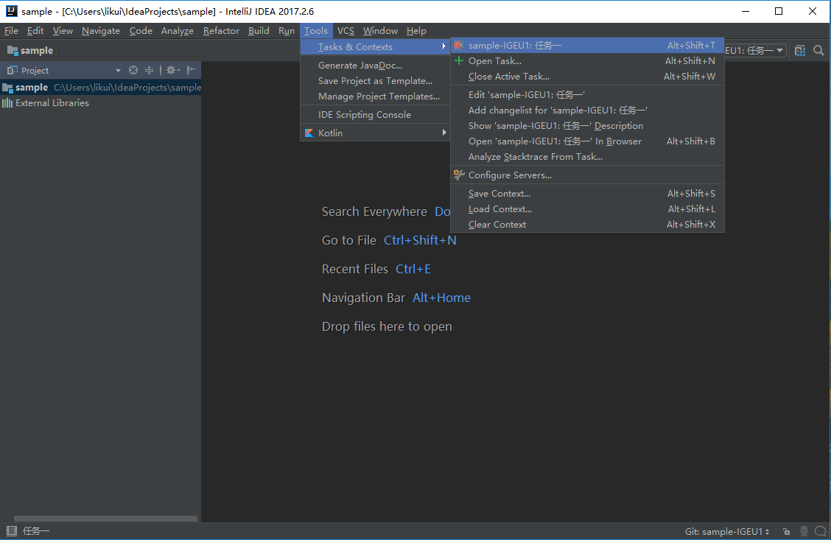Click the Search Everywhere magnifier icon
Image resolution: width=831 pixels, height=540 pixels.
[818, 50]
